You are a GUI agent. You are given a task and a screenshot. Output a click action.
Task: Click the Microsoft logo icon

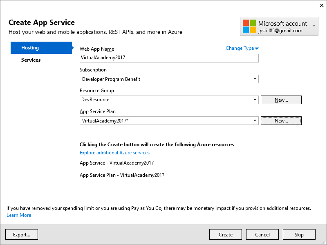249,26
